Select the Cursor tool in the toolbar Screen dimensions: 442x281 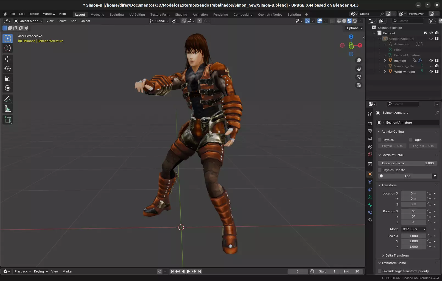tap(8, 48)
